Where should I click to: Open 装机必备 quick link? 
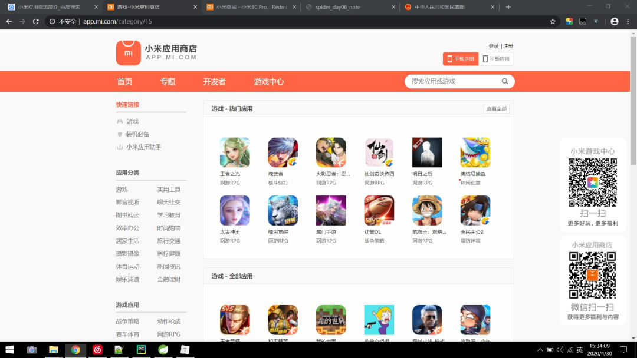tap(137, 134)
